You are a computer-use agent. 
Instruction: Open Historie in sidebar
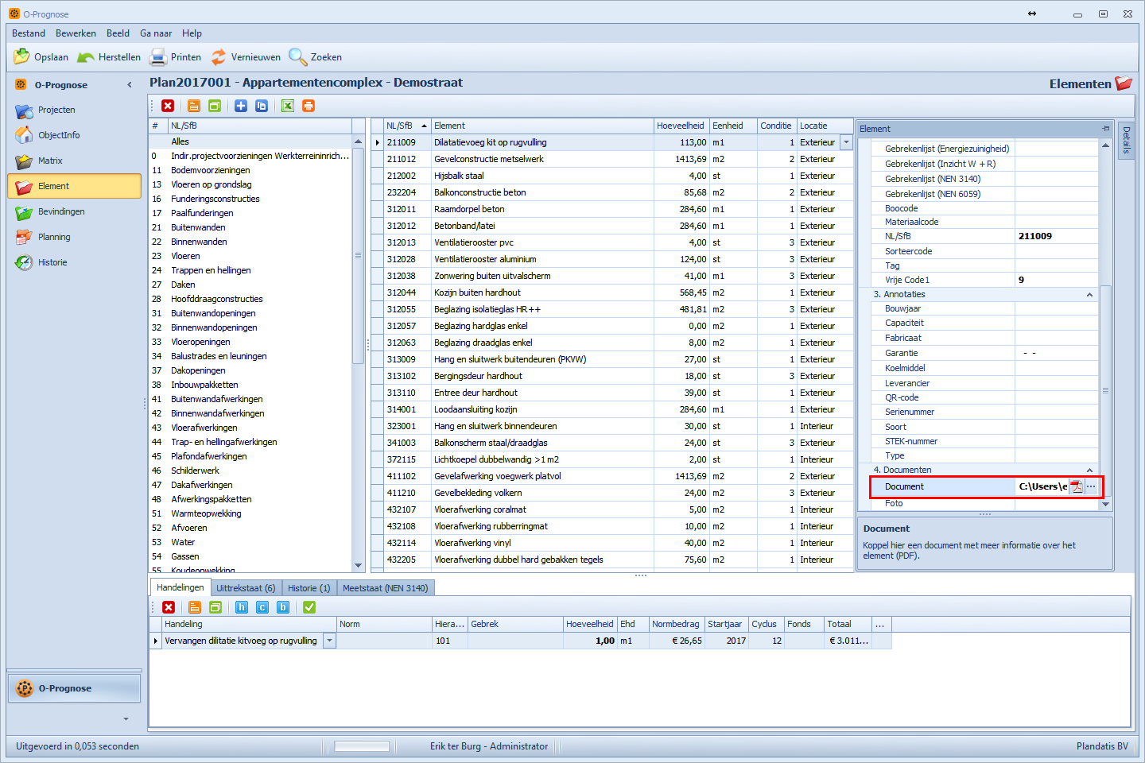[x=74, y=262]
